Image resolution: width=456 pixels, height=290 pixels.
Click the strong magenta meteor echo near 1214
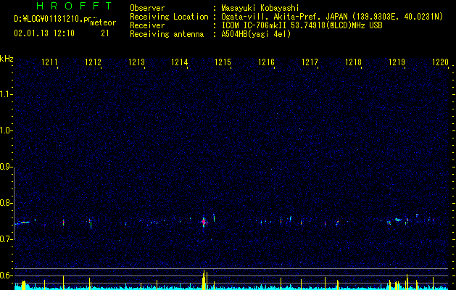pos(204,222)
